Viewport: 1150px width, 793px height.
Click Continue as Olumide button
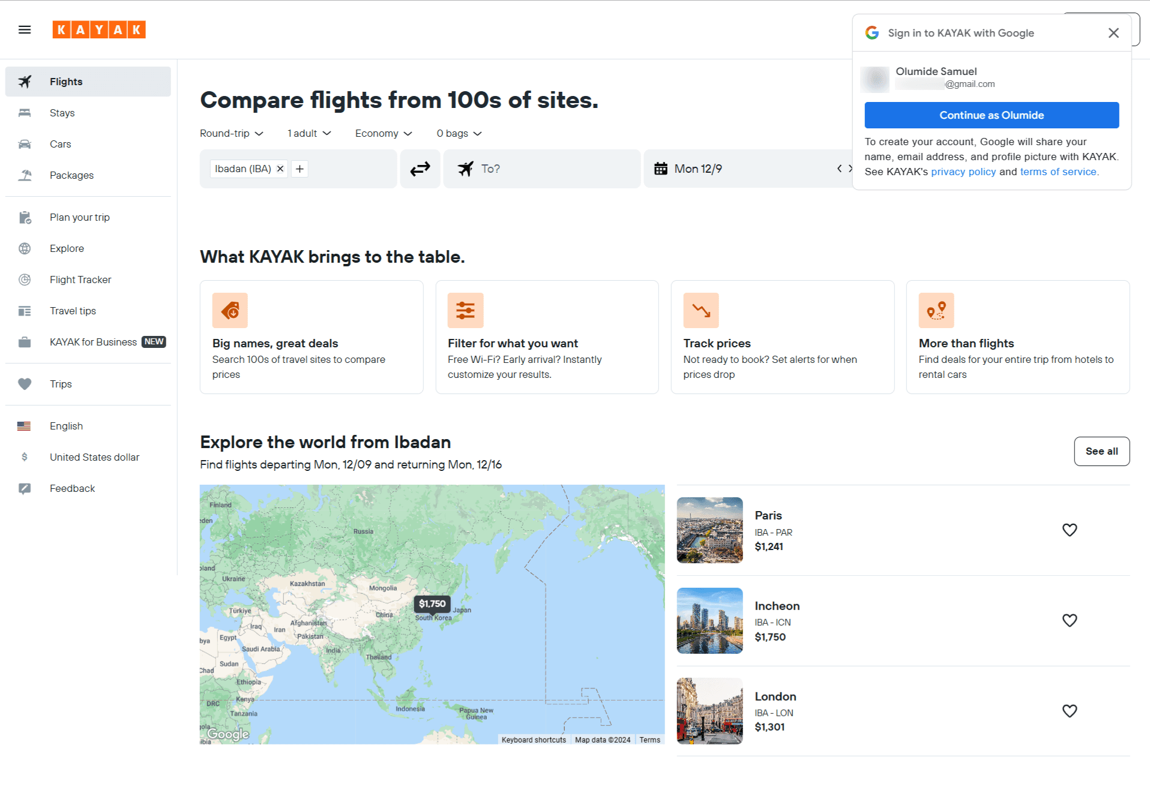pyautogui.click(x=992, y=115)
